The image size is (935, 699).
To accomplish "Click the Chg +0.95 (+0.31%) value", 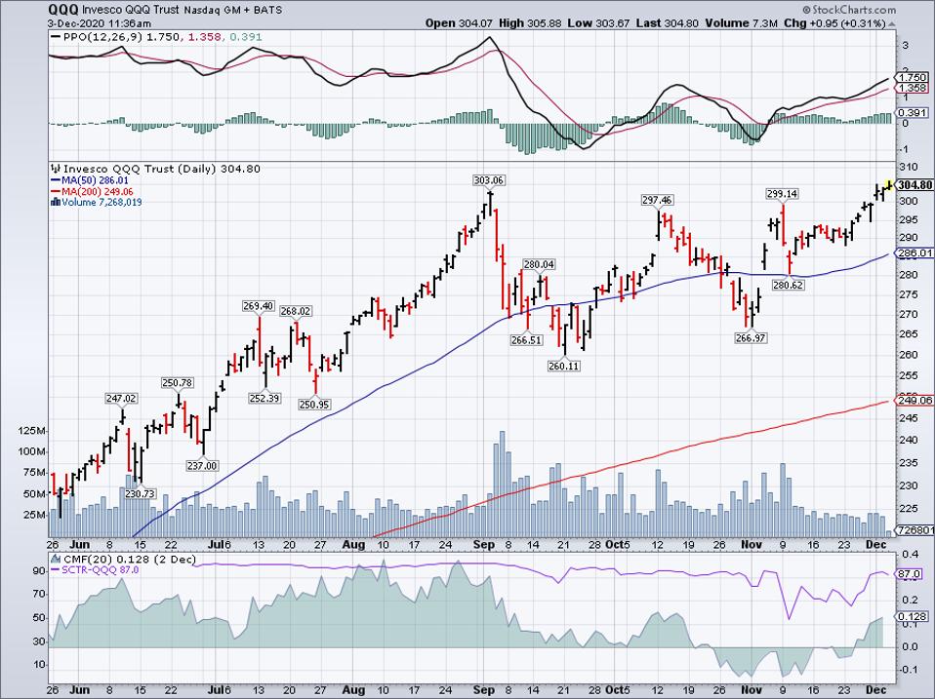I will click(x=834, y=23).
